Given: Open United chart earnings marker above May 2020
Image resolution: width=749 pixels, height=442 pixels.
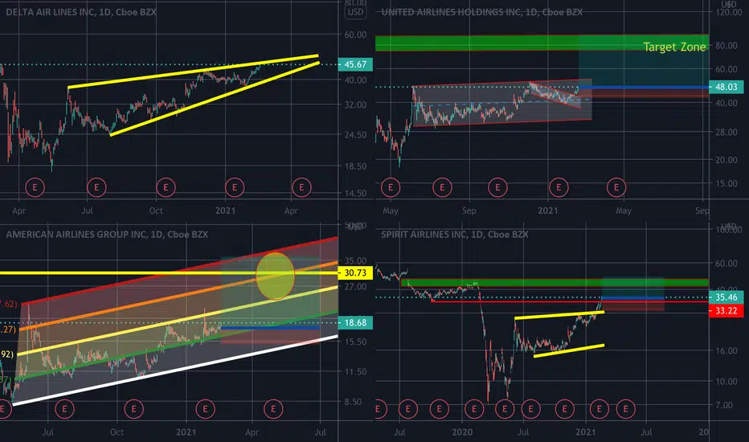Looking at the screenshot, I should coord(391,187).
